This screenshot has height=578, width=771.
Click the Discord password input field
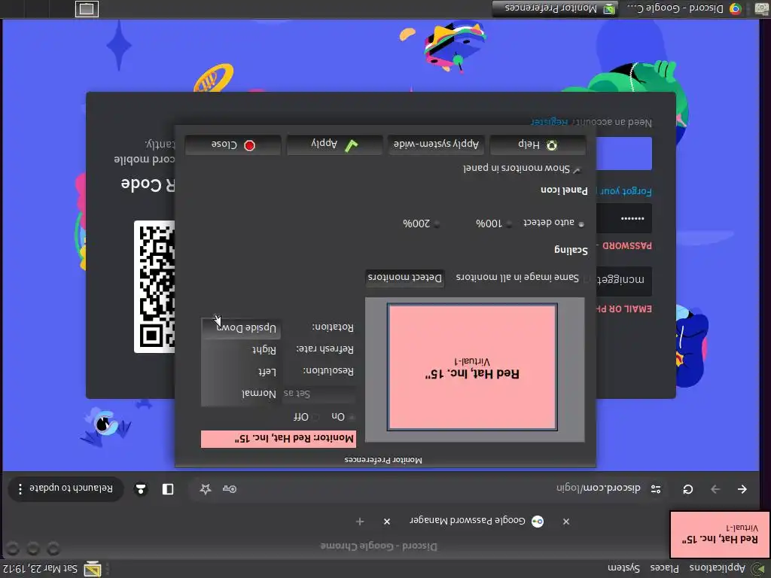[624, 219]
